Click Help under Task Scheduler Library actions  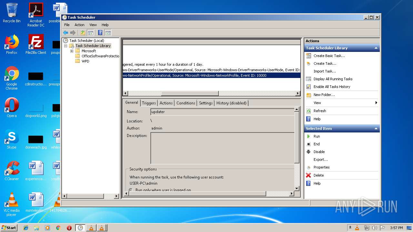(317, 119)
